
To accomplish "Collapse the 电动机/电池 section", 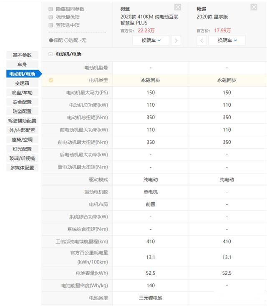I will (50, 54).
